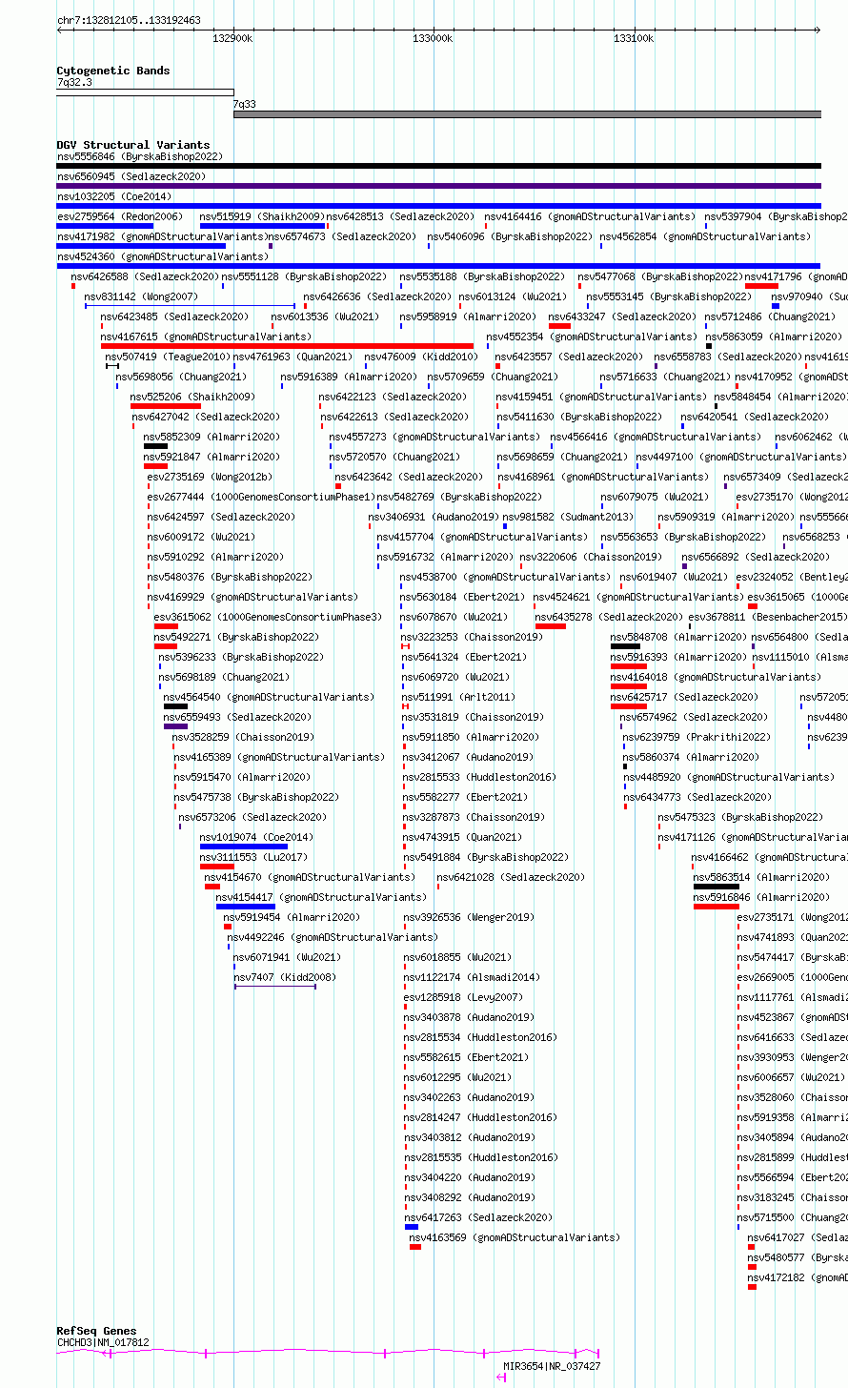
Task: Click the MIR3654|NR_037427 gene label
Action: (552, 1366)
